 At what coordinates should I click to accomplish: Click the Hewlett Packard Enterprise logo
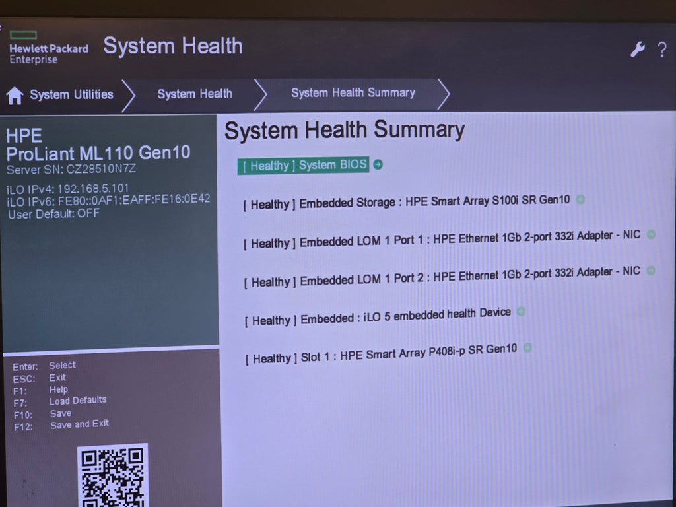coord(49,48)
